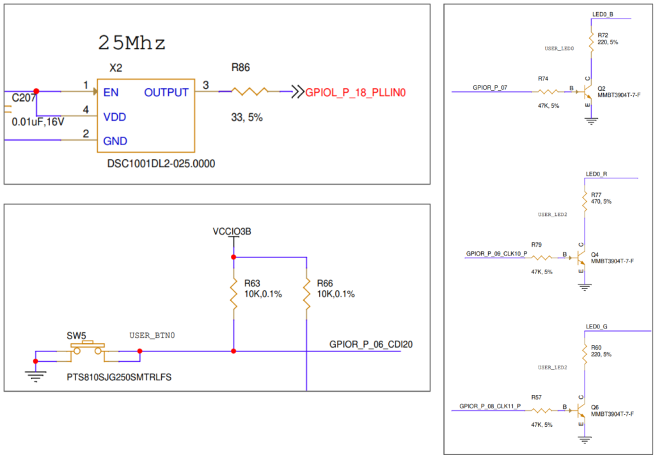Select the VCCIO3B power label

(x=232, y=231)
